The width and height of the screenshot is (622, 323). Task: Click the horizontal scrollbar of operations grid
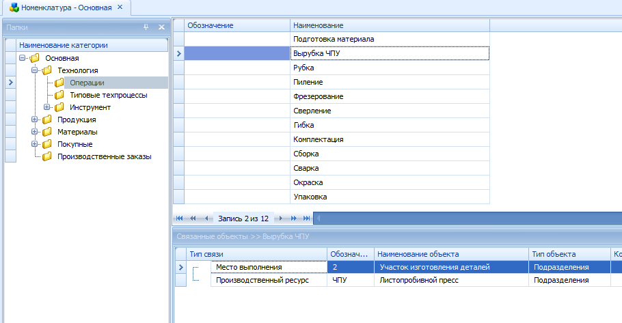[x=468, y=218]
